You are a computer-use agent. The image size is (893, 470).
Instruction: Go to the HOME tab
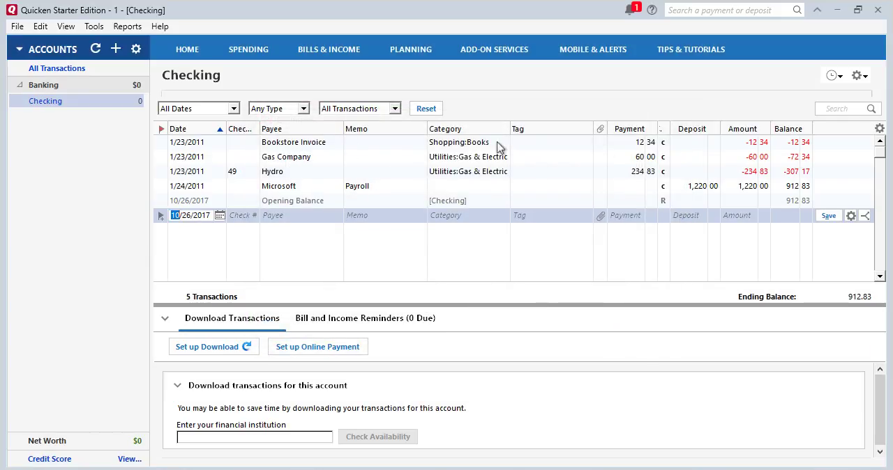click(187, 49)
